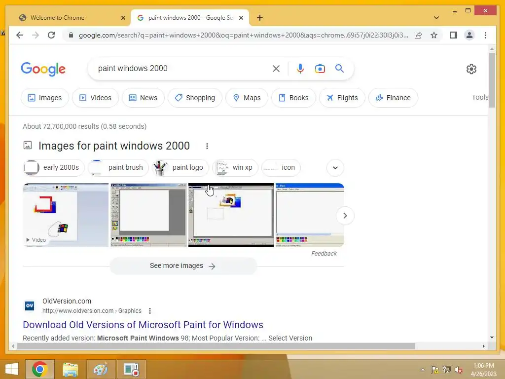Open the Windows Start button
This screenshot has width=505, height=379.
[12, 369]
